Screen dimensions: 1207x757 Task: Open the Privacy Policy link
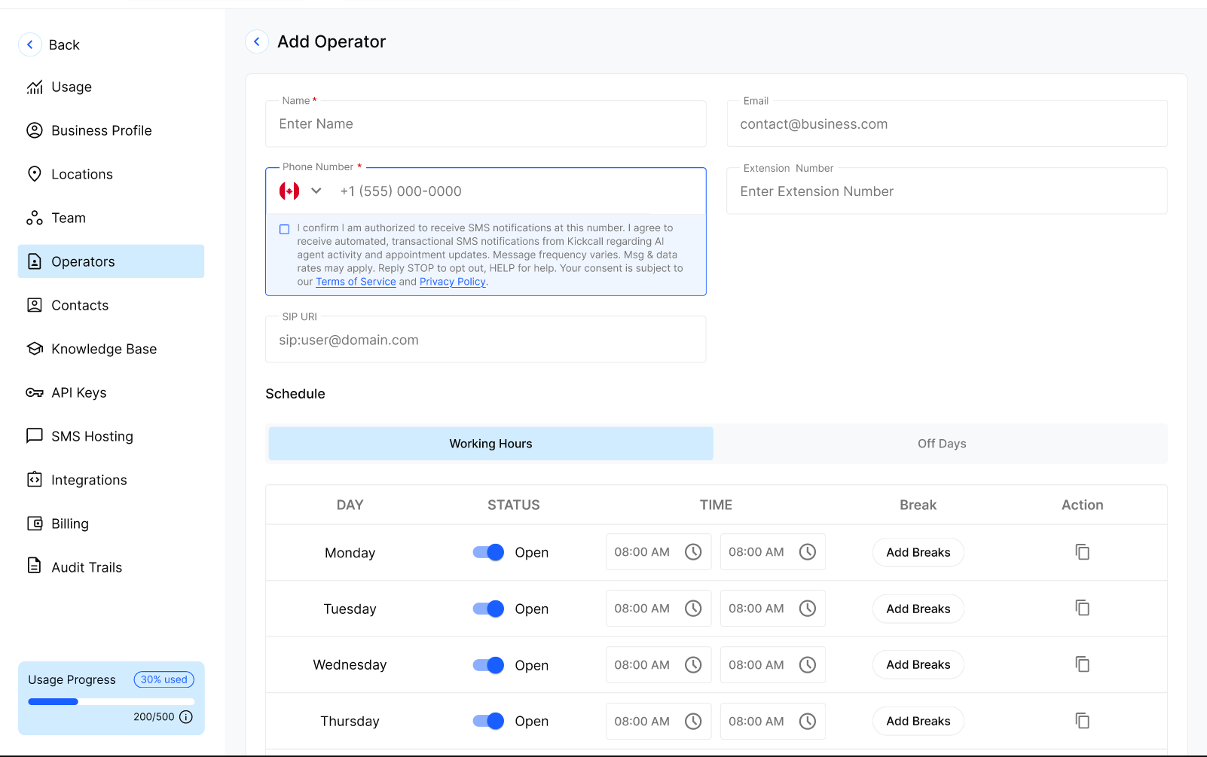[453, 282]
